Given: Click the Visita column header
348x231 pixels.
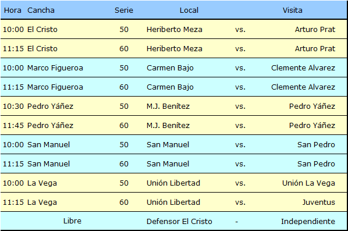Looking at the screenshot, I should tap(292, 10).
